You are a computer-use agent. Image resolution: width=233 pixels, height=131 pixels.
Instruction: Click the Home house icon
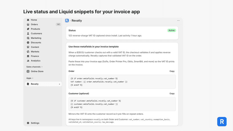[x=28, y=20]
